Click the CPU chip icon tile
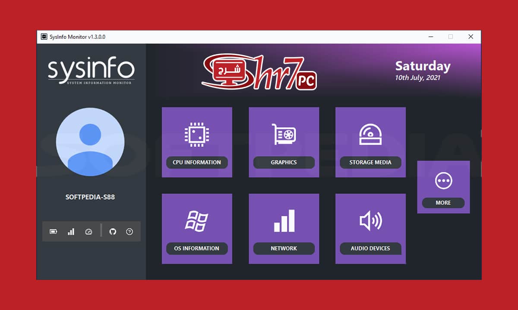Screen dimensions: 518x310 tap(197, 134)
